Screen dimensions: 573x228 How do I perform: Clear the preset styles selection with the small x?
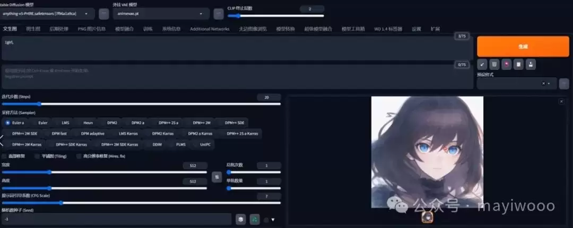pos(543,84)
